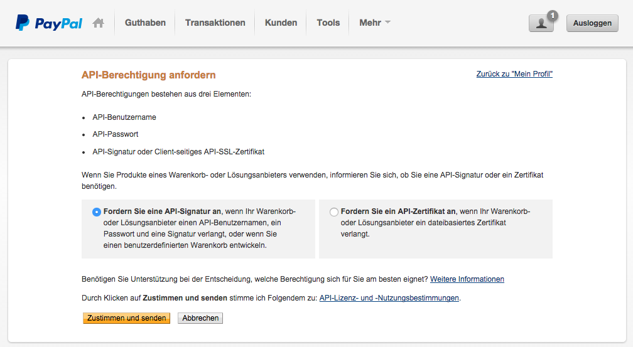
Task: Click the notification badge showing 1
Action: click(x=552, y=16)
